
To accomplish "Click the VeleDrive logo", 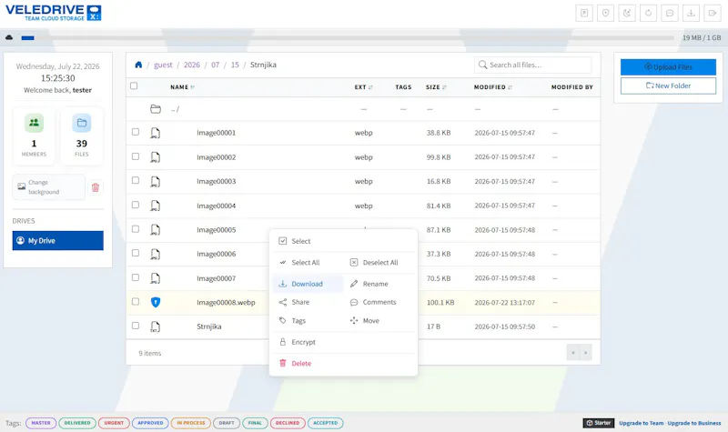I will pos(53,13).
